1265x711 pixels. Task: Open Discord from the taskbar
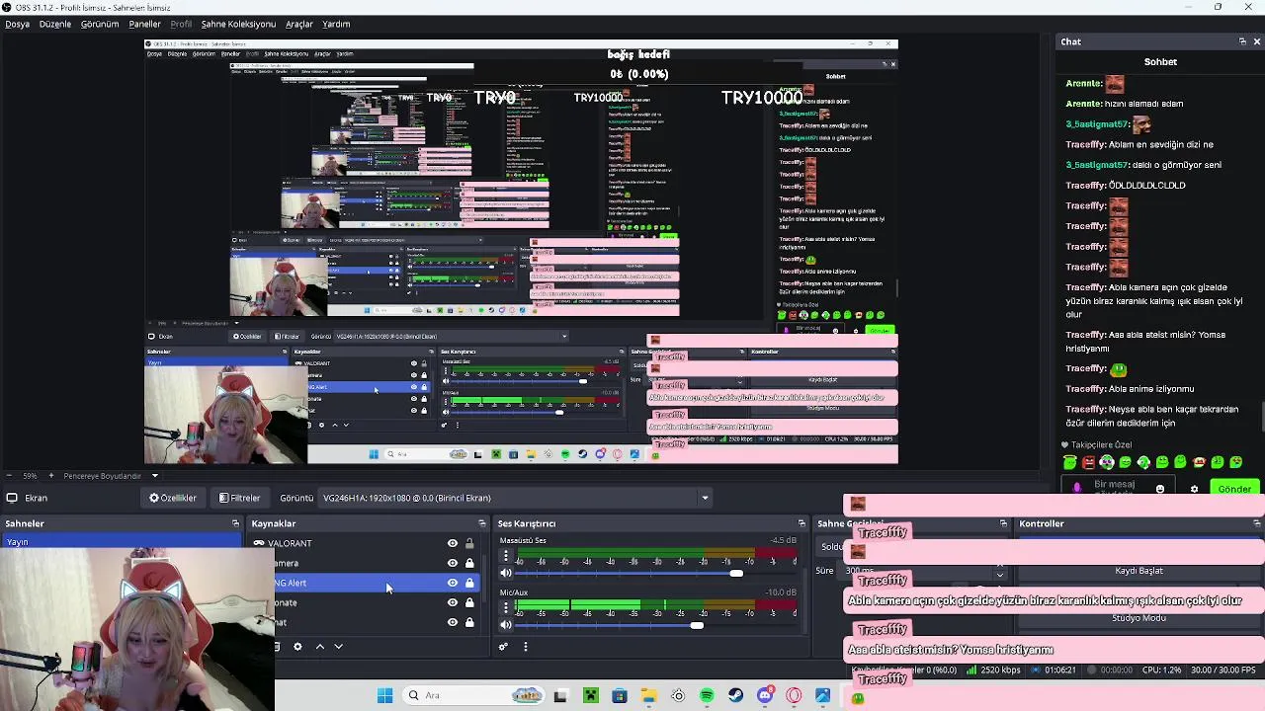pyautogui.click(x=764, y=696)
